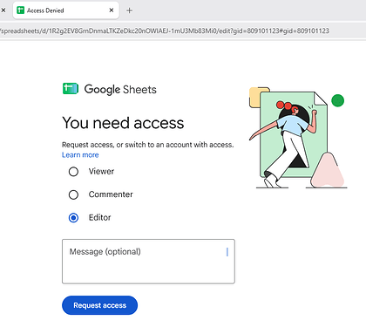Viewport: 366px width, 327px height.
Task: Select the Viewer radio button
Action: coord(73,172)
